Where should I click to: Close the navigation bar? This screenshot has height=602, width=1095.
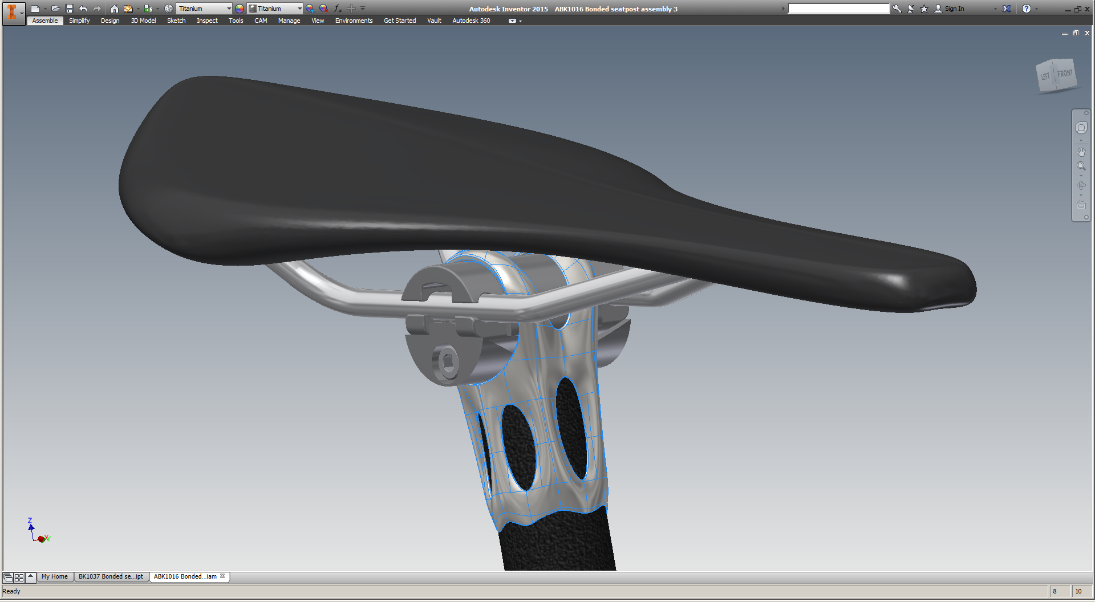point(1086,113)
